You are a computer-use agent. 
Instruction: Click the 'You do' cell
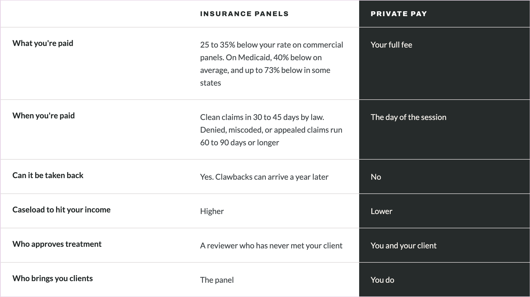(x=382, y=280)
